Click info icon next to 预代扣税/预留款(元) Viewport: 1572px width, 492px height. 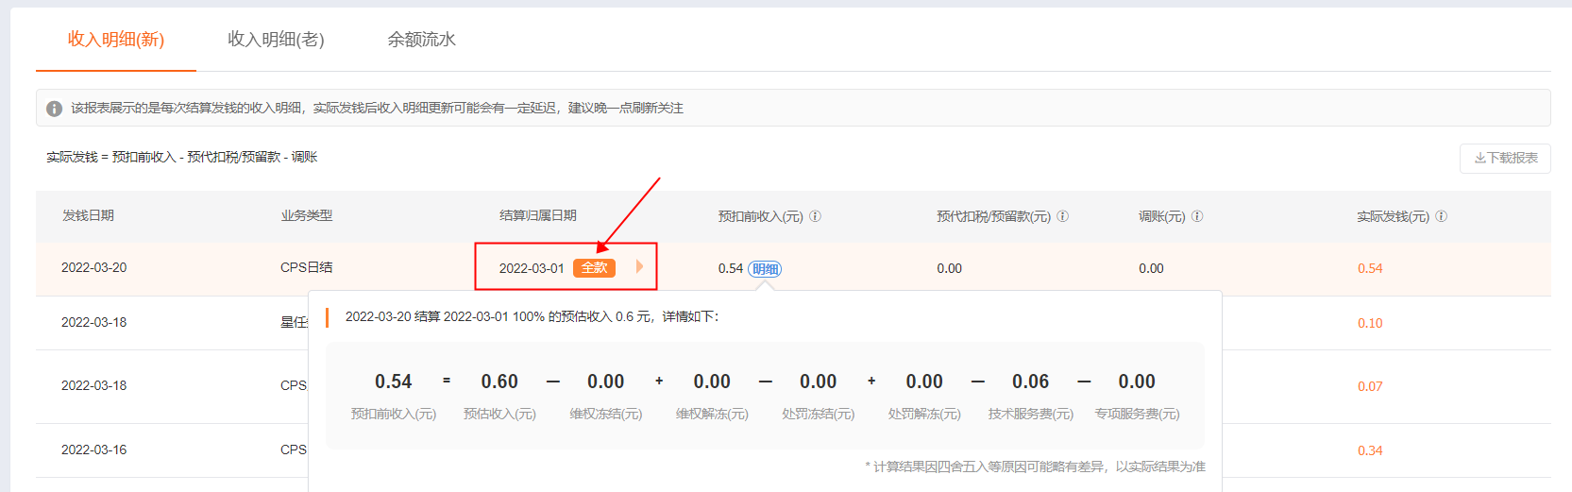(x=1063, y=216)
